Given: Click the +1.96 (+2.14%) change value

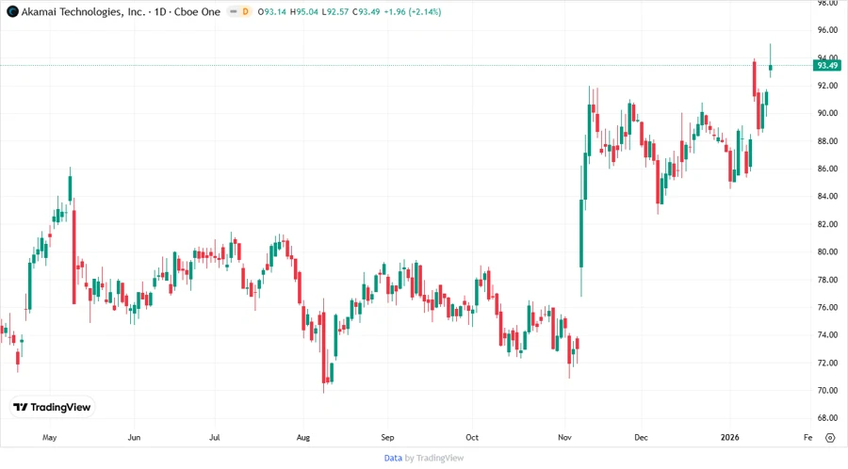Looking at the screenshot, I should (x=413, y=12).
